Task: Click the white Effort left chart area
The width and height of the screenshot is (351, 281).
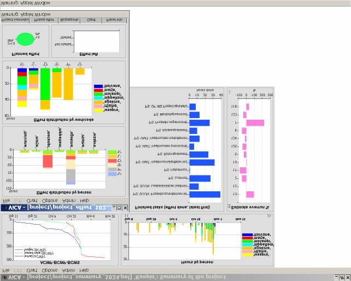Action: point(96,42)
